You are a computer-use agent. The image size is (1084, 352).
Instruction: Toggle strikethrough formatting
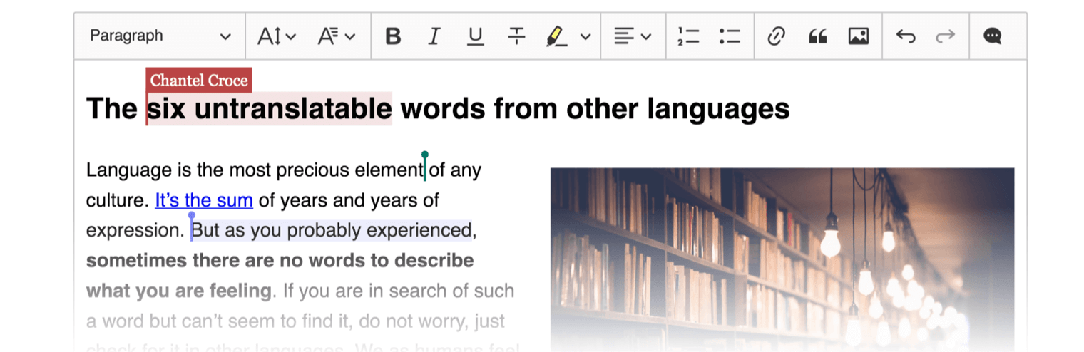pyautogui.click(x=516, y=36)
